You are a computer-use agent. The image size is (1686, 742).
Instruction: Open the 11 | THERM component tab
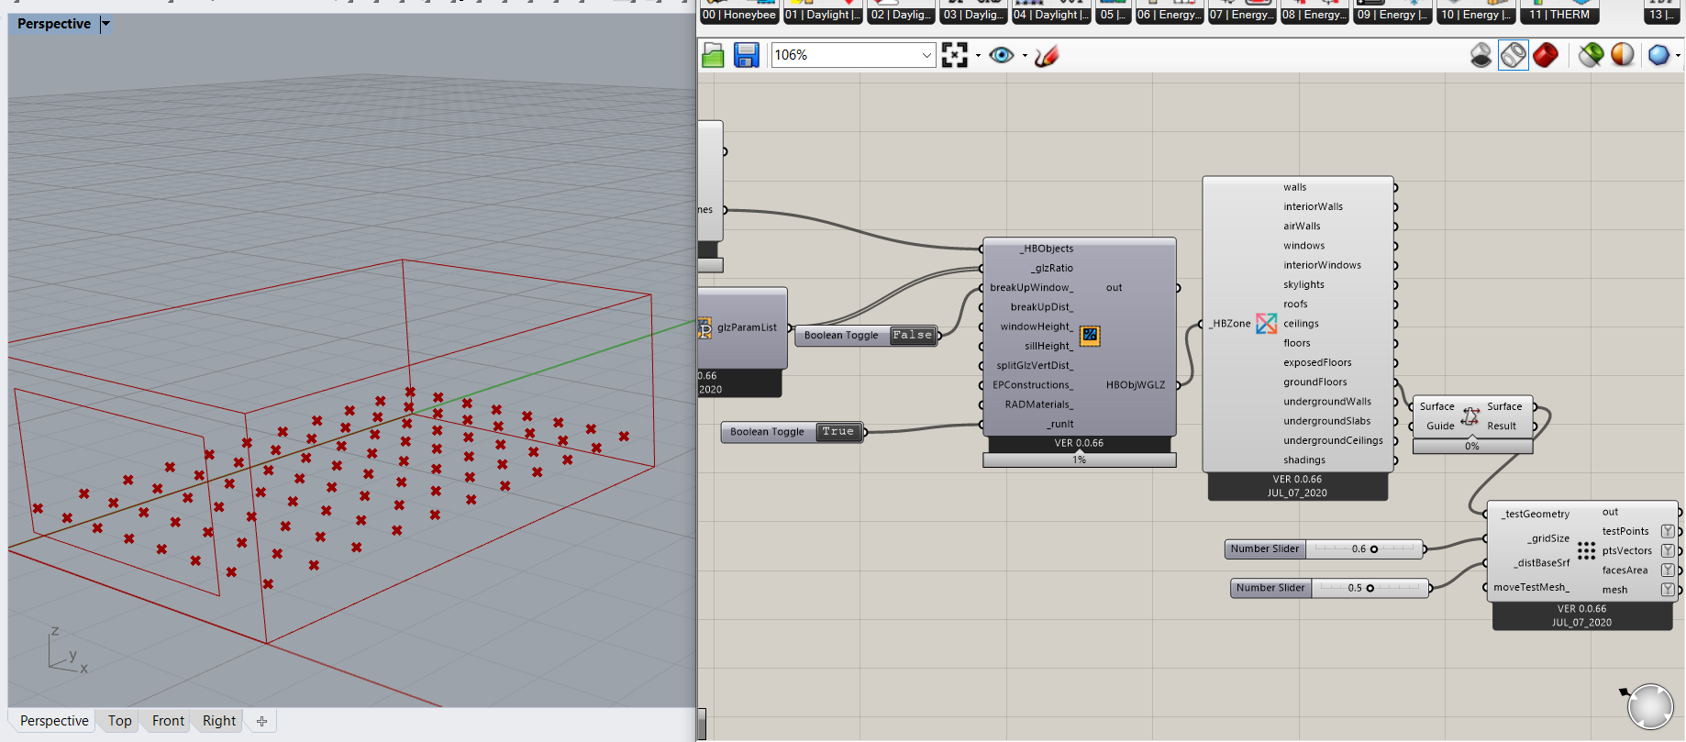[x=1559, y=15]
